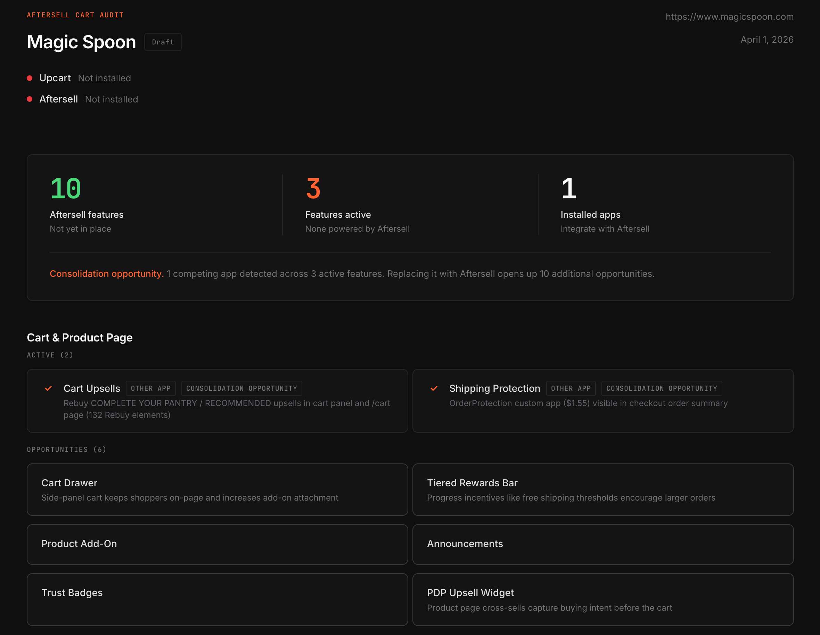Click the checkmark icon on Cart Upsells
Screen dimensions: 820x635
(x=48, y=388)
